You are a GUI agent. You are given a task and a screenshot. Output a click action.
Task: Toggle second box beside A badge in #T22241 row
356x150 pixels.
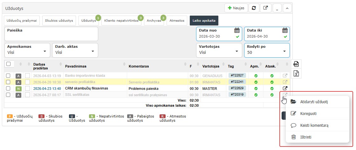coord(27,82)
